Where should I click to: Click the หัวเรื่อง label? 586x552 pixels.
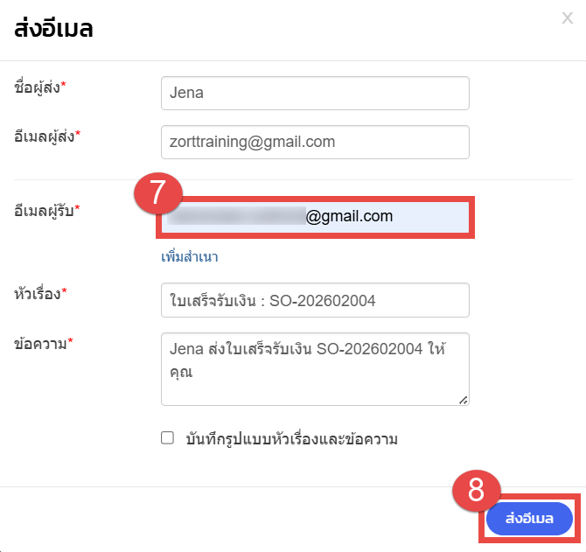(x=38, y=294)
